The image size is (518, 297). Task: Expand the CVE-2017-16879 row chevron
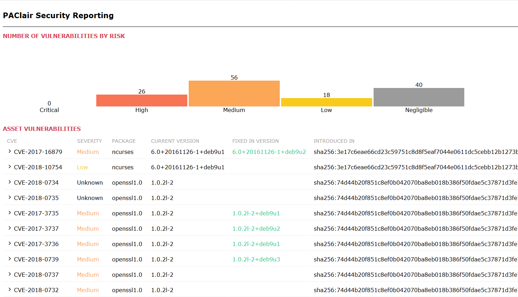coord(10,151)
